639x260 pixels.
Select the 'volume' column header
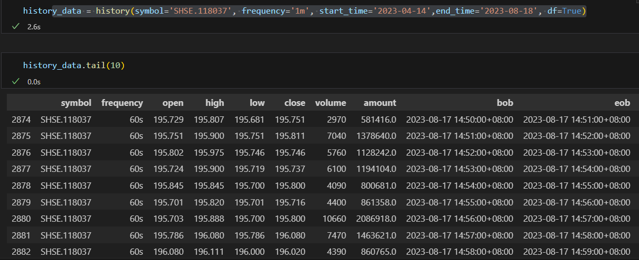click(x=331, y=103)
